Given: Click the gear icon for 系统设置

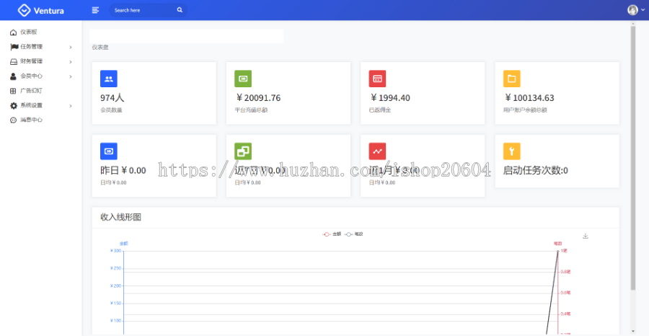Looking at the screenshot, I should [14, 105].
